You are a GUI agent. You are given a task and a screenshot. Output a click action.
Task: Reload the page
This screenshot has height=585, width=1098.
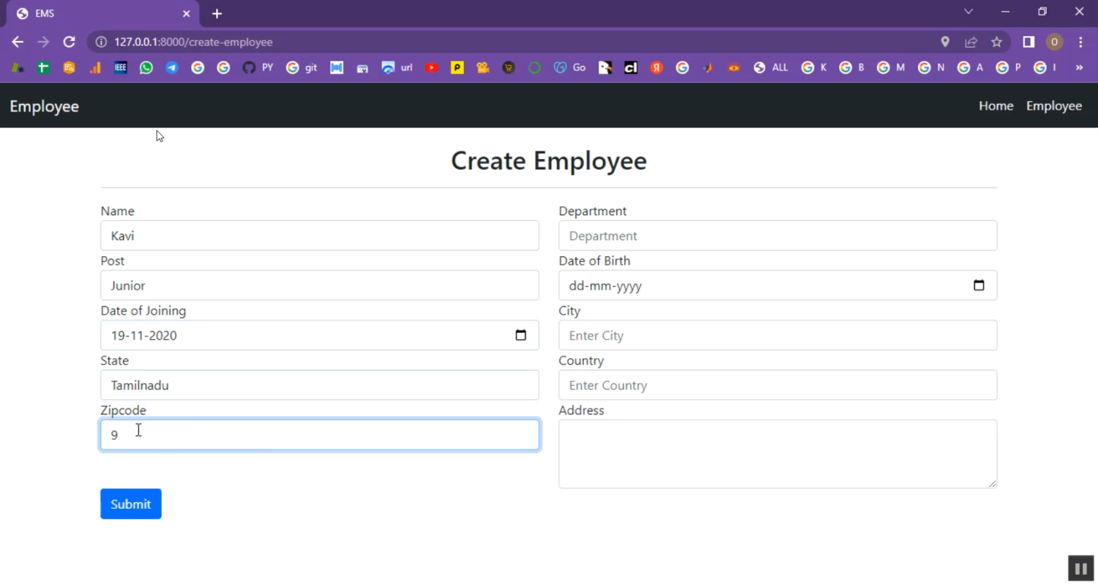tap(69, 42)
